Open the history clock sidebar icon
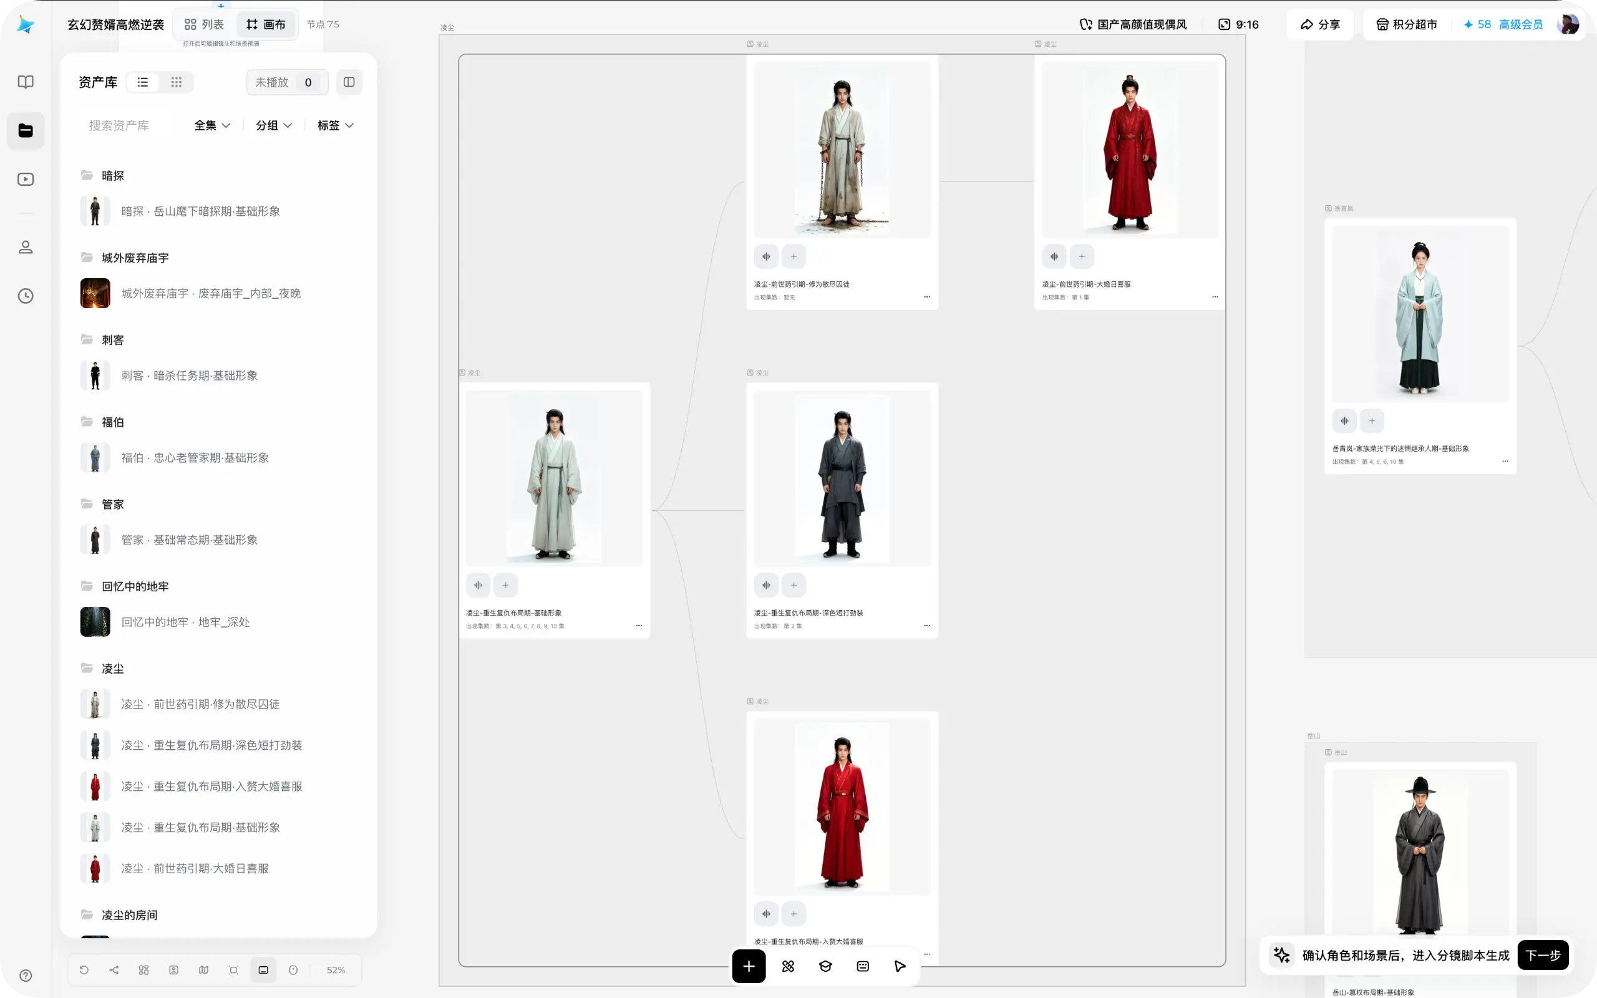 26,296
